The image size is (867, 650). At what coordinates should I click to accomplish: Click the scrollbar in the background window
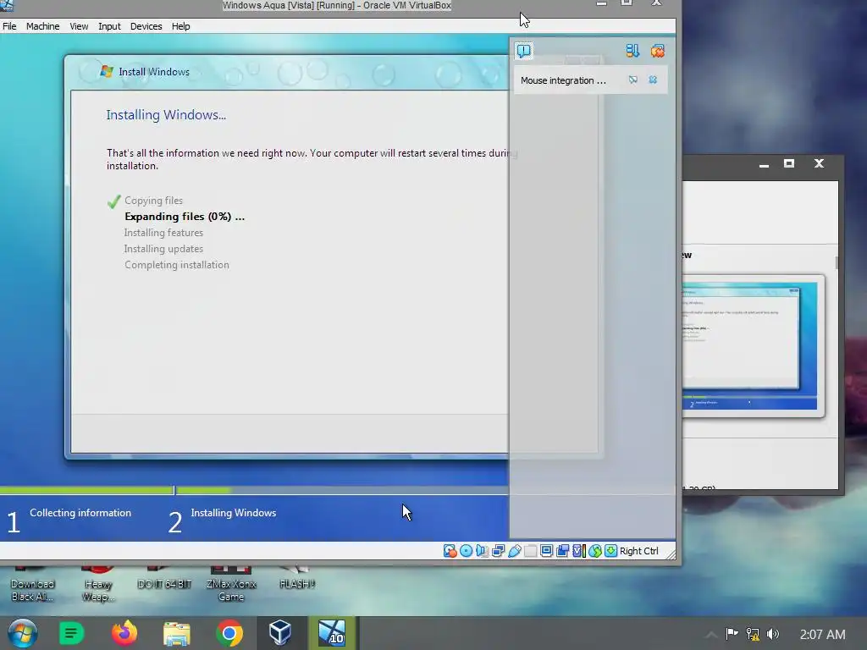[837, 262]
